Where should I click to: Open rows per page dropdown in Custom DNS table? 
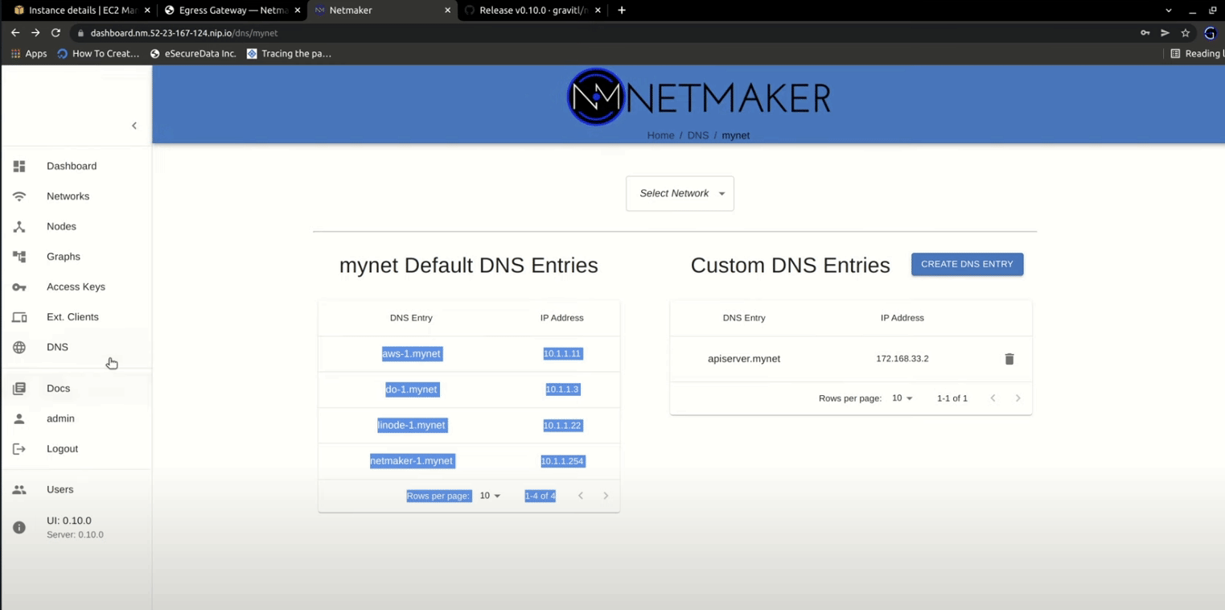(x=902, y=398)
